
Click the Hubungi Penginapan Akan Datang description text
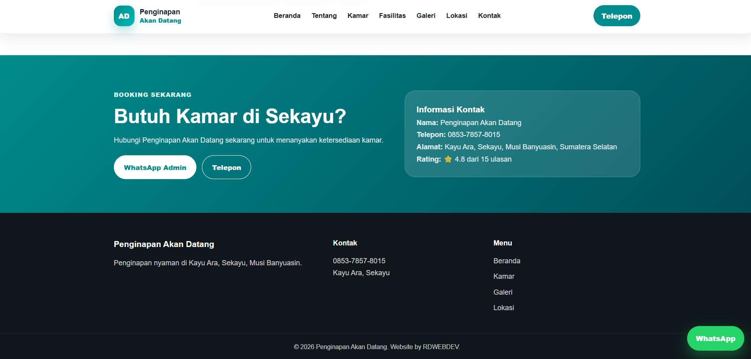pyautogui.click(x=248, y=140)
